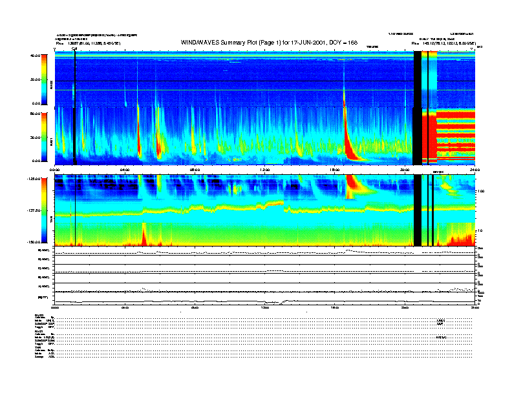Click the wide black data gap after 20:00 in RAD2

pyautogui.click(x=418, y=79)
